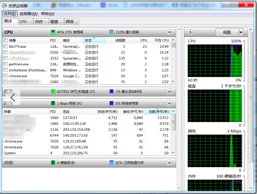The width and height of the screenshot is (257, 194).
Task: Click the blue 已用物理内存 indicator
Action: click(x=111, y=163)
